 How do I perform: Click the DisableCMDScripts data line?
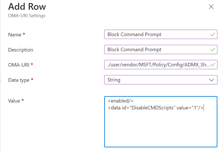pos(155,108)
